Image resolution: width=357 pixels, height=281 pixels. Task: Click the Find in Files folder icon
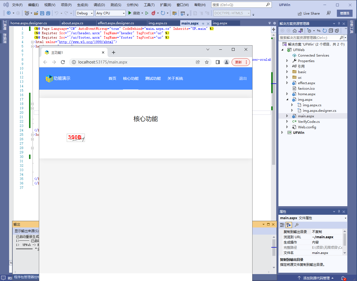[x=175, y=13]
